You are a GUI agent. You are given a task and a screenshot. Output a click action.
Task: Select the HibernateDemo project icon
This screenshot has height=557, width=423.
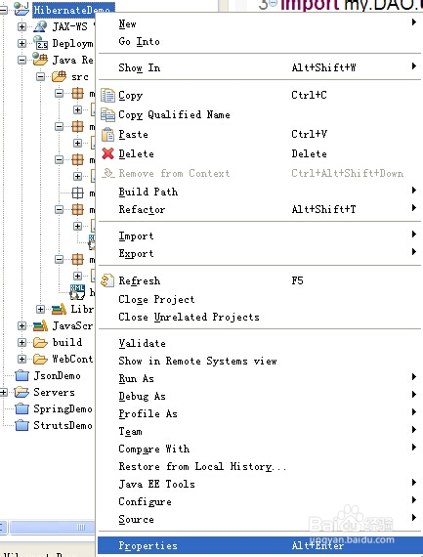[21, 9]
